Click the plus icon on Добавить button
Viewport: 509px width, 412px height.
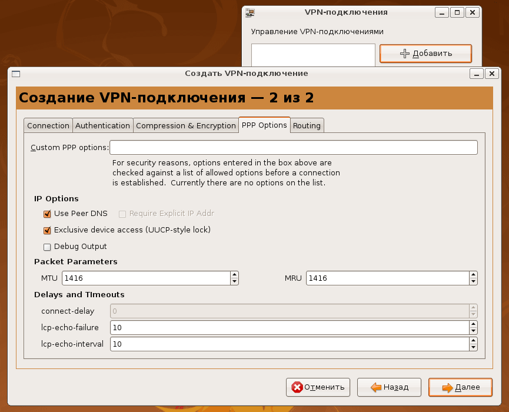coord(405,54)
